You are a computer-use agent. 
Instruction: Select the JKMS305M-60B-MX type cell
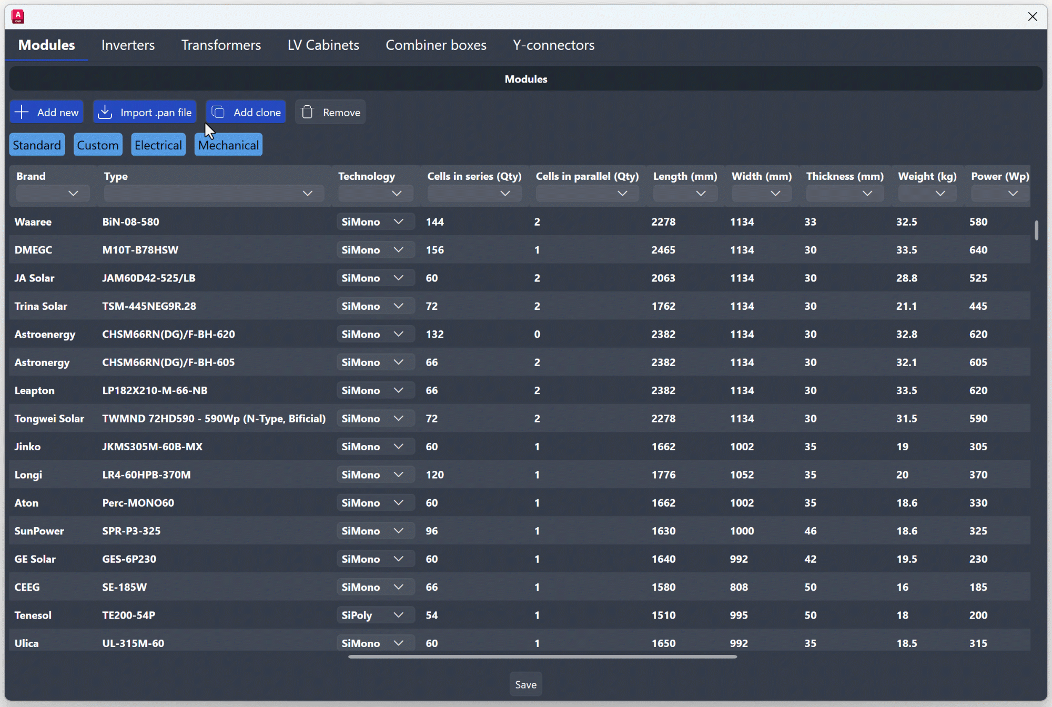click(x=152, y=447)
